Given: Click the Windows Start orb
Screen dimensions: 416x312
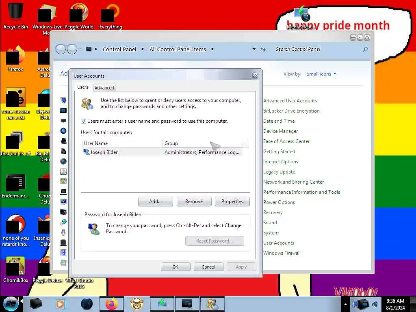Looking at the screenshot, I should (11, 304).
